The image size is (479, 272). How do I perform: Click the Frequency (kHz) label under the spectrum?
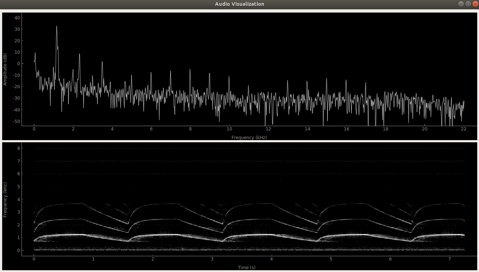[x=249, y=137]
